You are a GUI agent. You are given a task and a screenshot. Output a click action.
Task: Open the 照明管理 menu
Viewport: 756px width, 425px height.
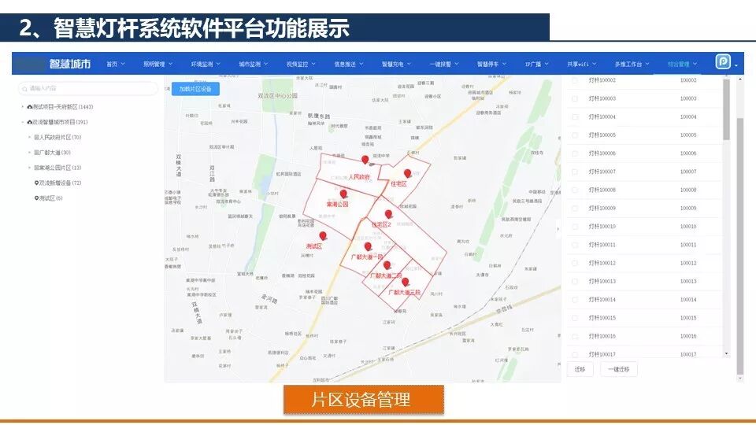[x=157, y=64]
